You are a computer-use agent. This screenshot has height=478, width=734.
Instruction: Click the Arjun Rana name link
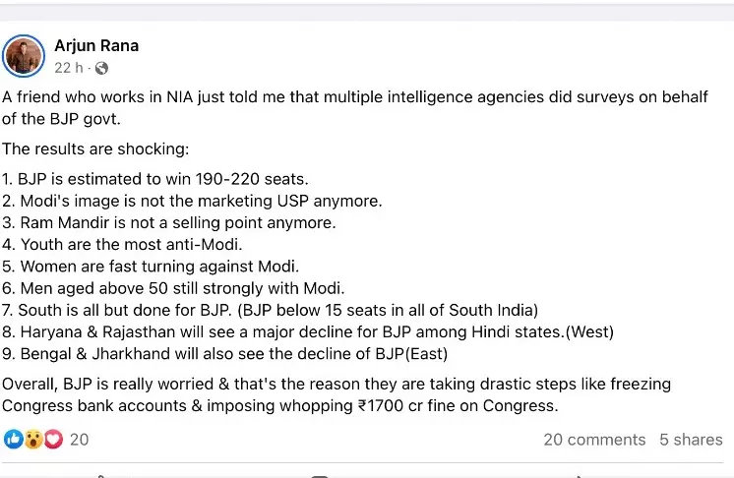[96, 45]
